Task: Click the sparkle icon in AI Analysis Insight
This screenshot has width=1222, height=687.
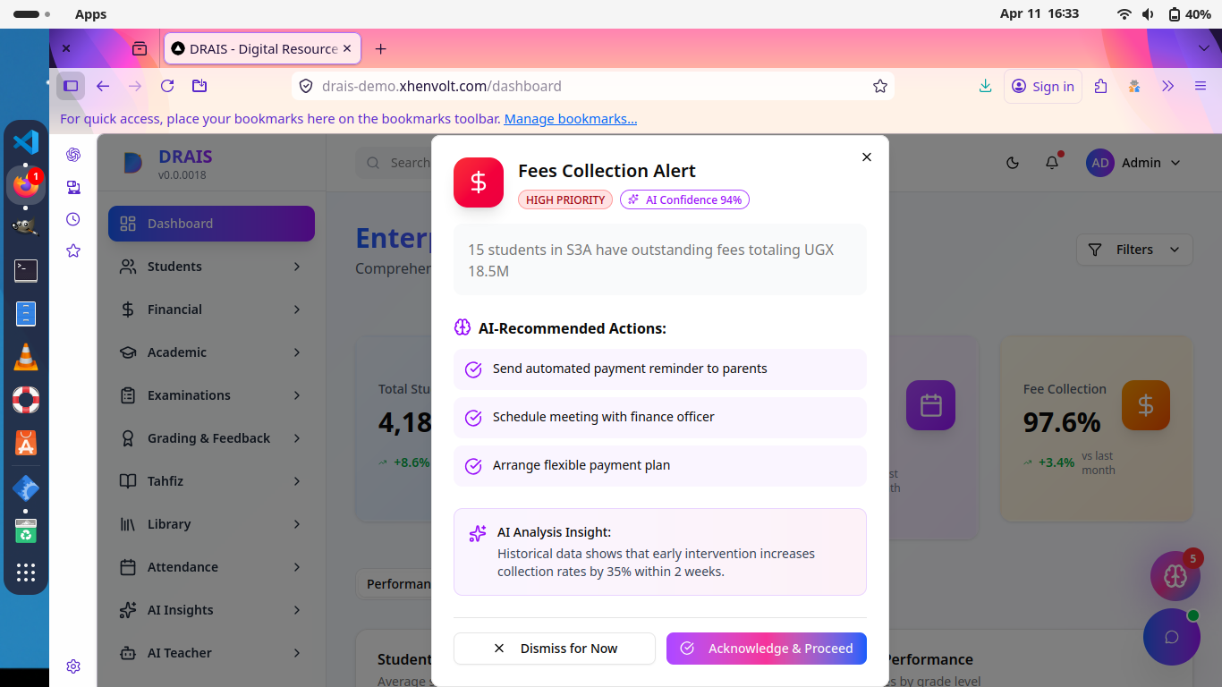Action: [x=478, y=533]
